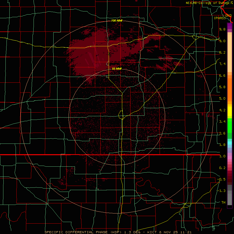Click the 9.0 scale value

pyautogui.click(x=222, y=41)
